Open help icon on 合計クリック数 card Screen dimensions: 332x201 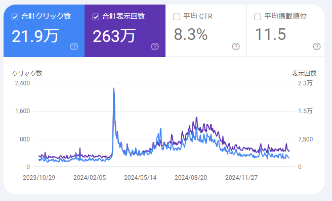click(x=74, y=46)
